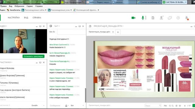Viewport: 195px width, 109px height.
Task: Zoom in on the presentation slide
Action: (x=170, y=106)
